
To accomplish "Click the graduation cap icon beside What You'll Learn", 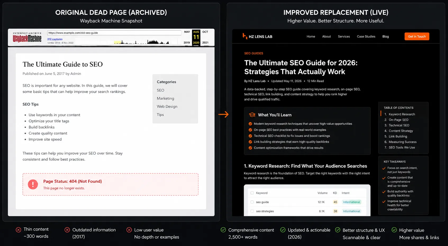I will pyautogui.click(x=252, y=115).
